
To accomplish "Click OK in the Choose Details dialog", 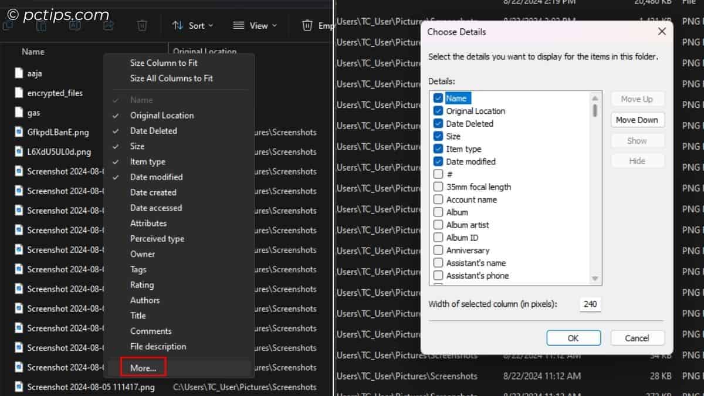I will pyautogui.click(x=573, y=337).
